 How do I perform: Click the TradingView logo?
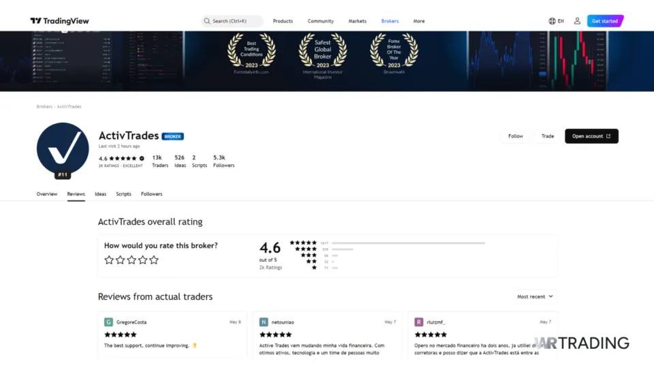59,21
